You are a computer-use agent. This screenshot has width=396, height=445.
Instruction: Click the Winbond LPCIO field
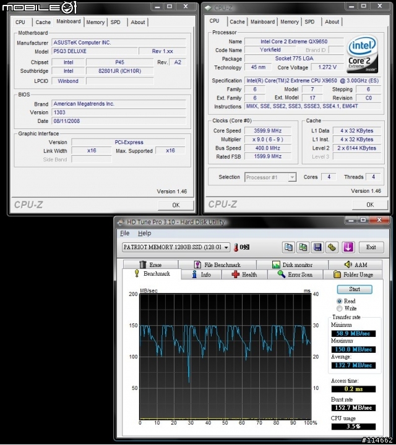(x=68, y=81)
